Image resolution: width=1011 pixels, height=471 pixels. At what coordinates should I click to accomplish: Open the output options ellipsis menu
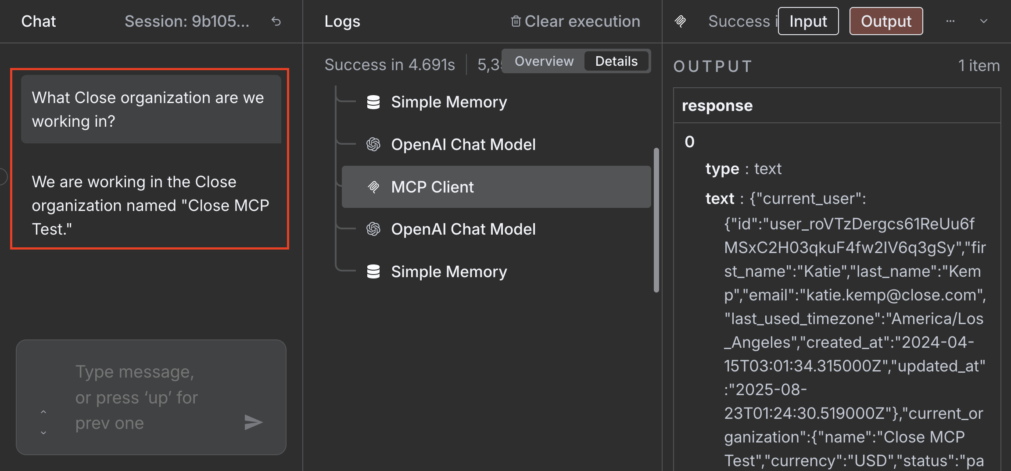click(950, 21)
